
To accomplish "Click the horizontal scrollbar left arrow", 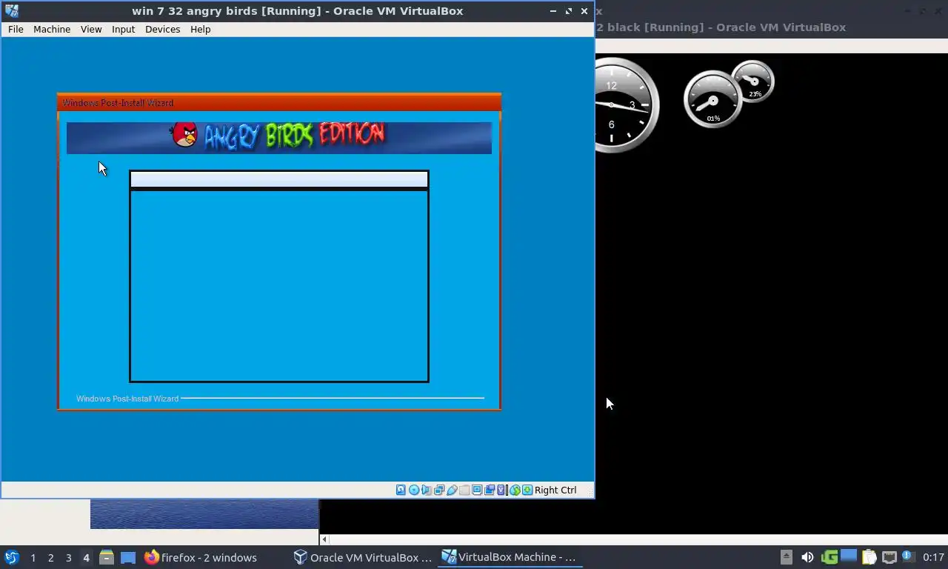I will coord(324,539).
